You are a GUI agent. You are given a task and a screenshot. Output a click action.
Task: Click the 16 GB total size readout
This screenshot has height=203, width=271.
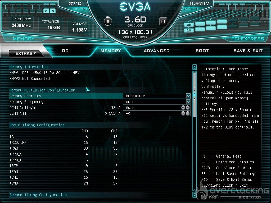(x=53, y=27)
